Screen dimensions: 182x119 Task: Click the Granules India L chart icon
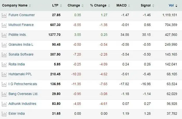[x=4, y=45]
